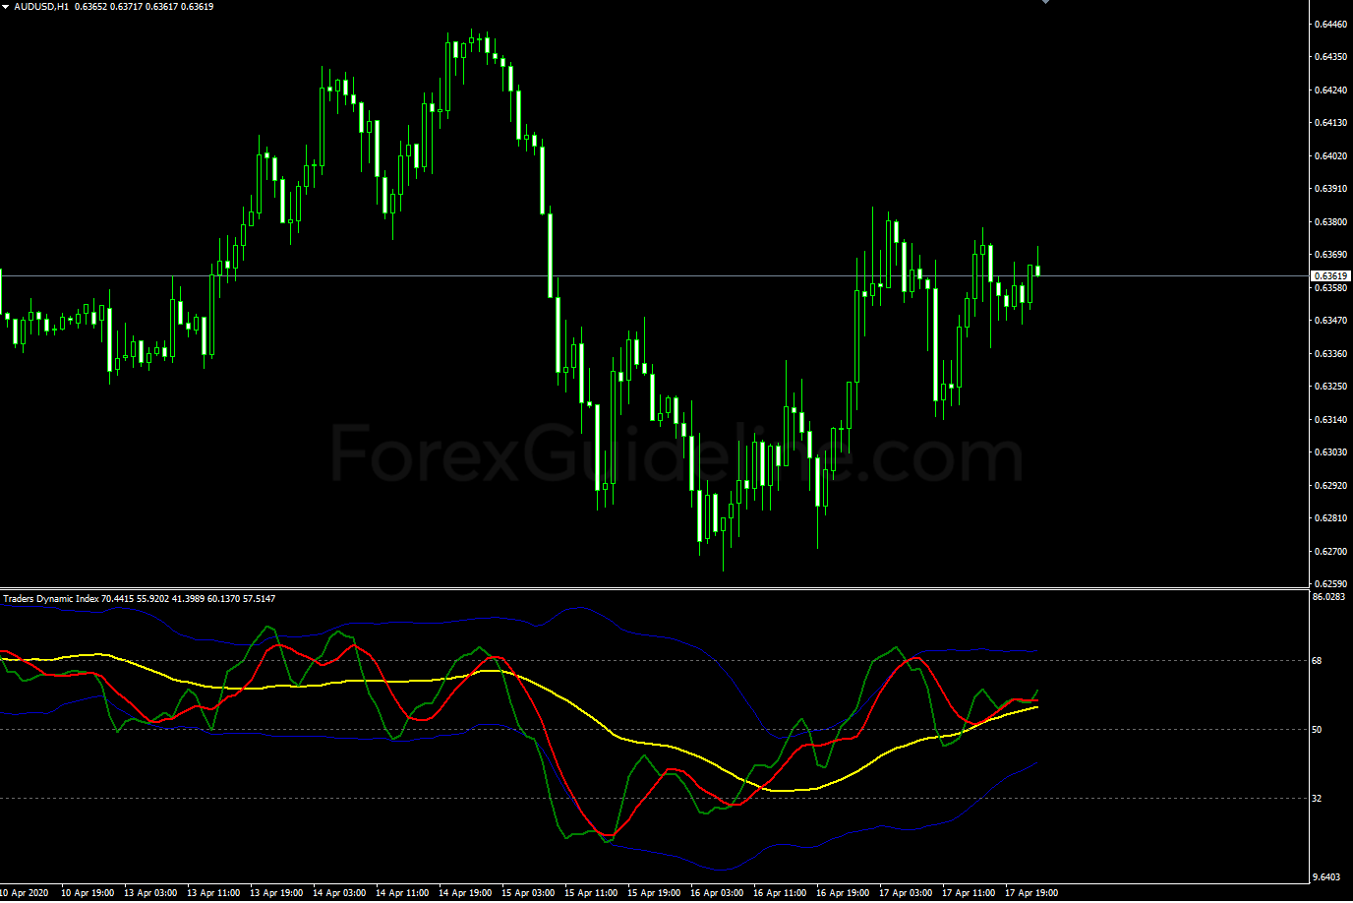Click time label 13 Apr 19:00
1353x903 pixels.
coord(276,893)
